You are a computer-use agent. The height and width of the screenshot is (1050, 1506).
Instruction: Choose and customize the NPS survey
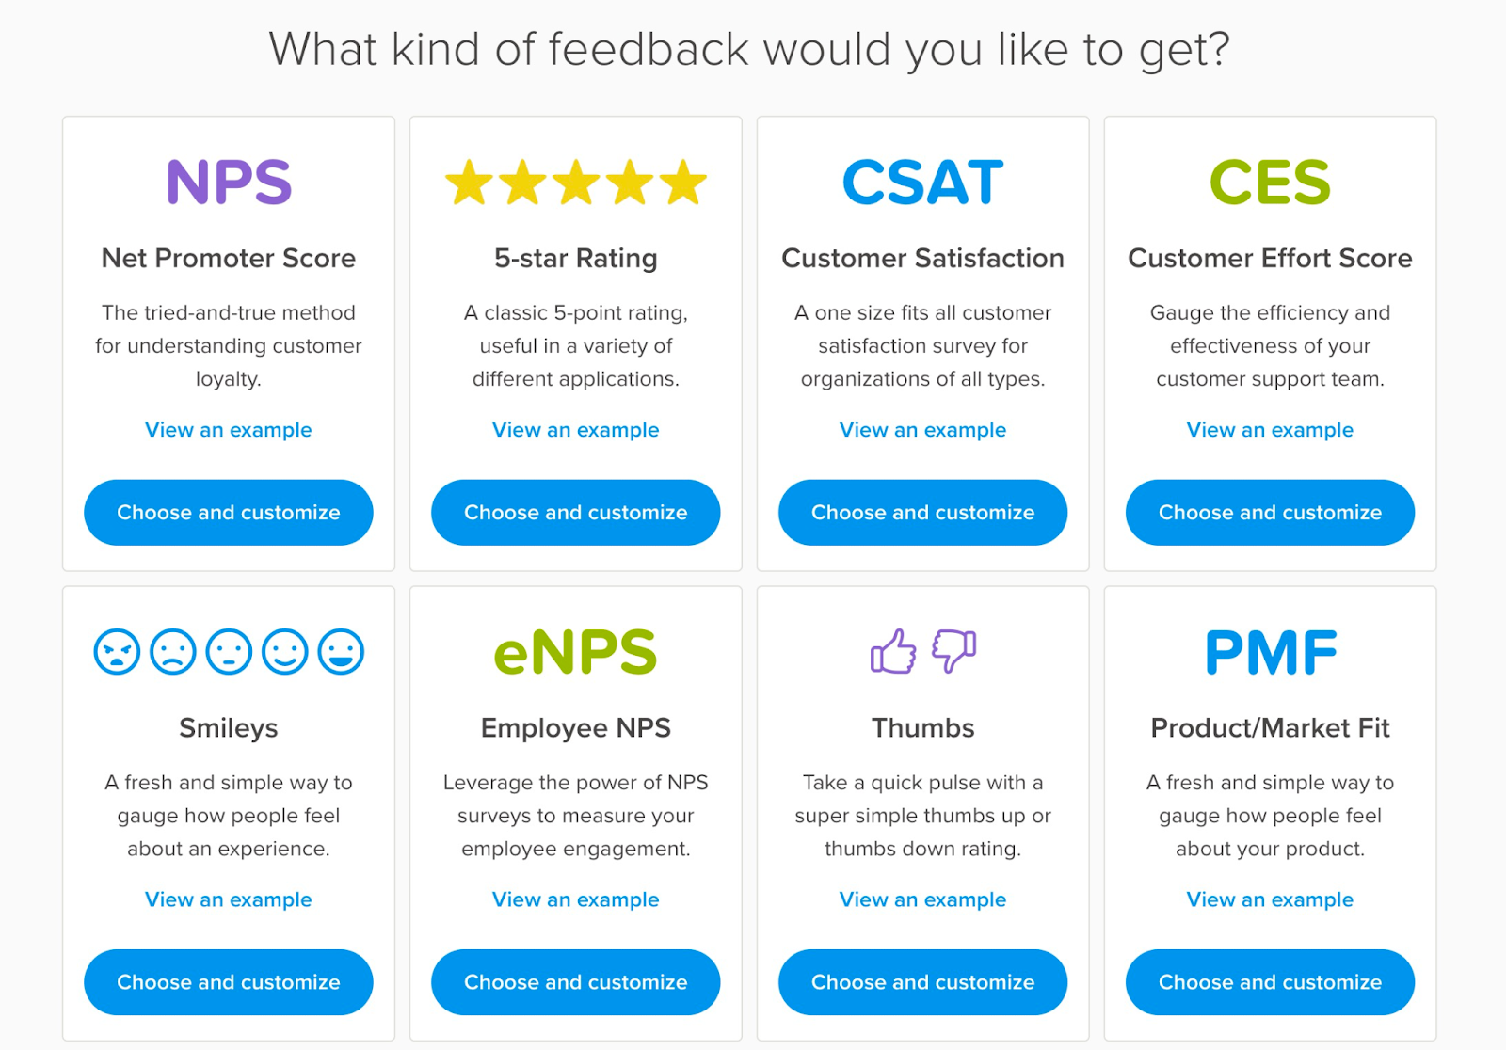click(x=229, y=513)
